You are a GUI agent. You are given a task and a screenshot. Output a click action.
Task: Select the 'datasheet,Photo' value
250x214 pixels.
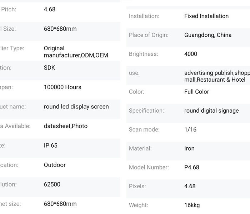65,126
